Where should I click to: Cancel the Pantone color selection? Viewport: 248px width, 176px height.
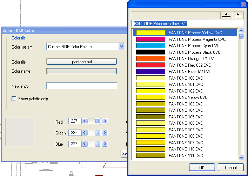231,167
